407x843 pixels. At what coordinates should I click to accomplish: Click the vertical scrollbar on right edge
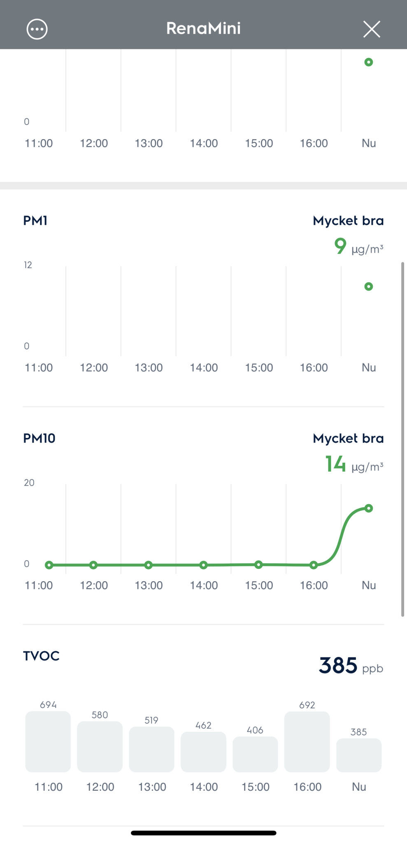coord(402,439)
